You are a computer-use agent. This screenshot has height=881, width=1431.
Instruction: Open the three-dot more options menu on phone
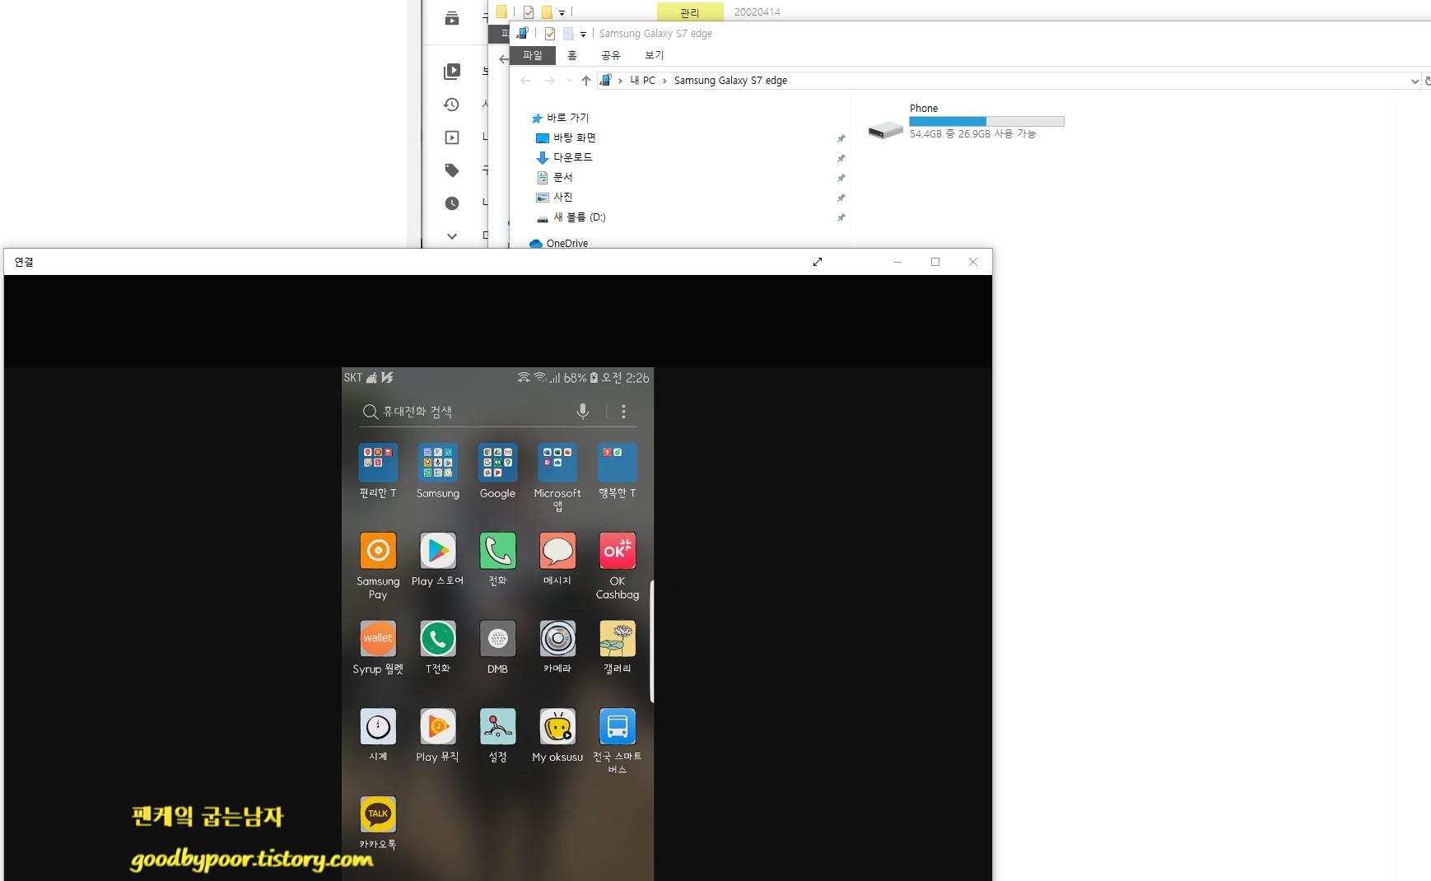pos(623,411)
